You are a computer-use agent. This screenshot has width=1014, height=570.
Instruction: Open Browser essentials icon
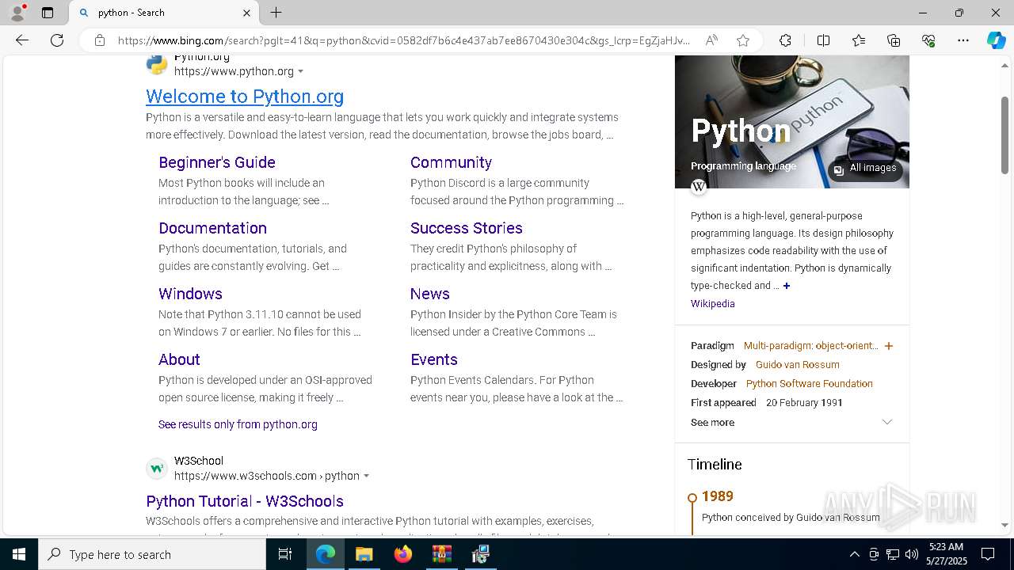928,40
